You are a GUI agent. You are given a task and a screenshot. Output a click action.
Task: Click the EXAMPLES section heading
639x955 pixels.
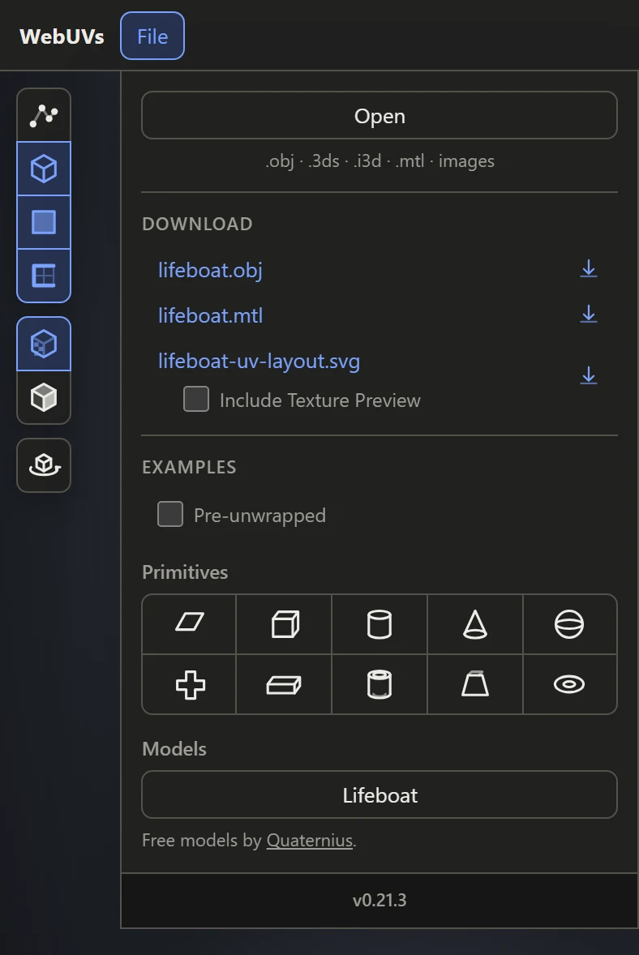(x=189, y=467)
